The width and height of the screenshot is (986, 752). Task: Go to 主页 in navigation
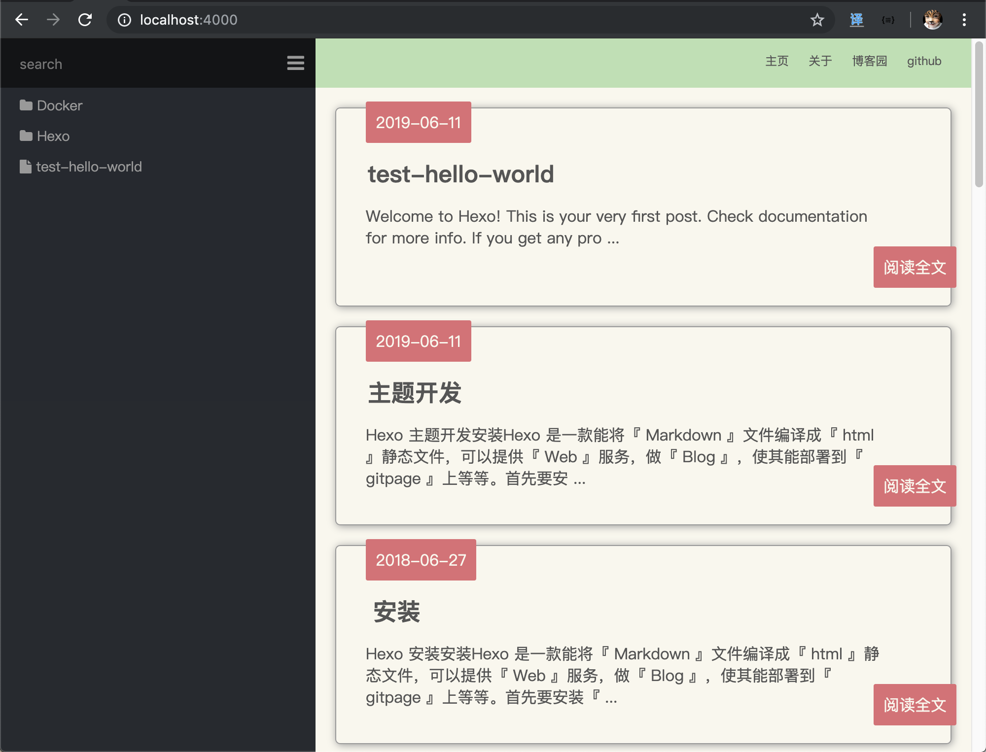776,61
